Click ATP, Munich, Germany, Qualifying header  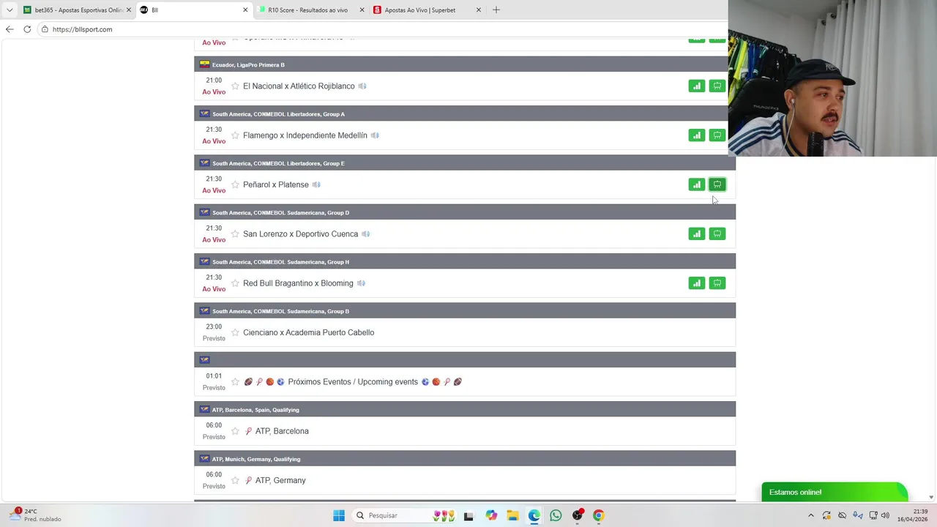(465, 459)
